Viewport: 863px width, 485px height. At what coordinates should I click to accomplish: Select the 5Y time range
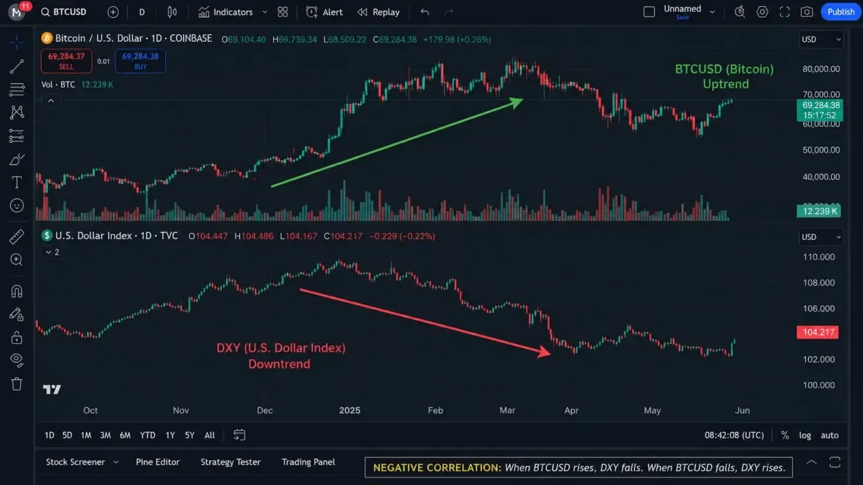click(x=189, y=435)
